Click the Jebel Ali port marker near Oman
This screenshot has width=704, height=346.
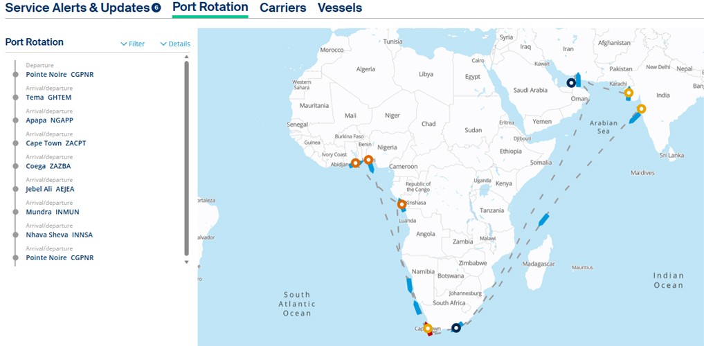point(571,83)
